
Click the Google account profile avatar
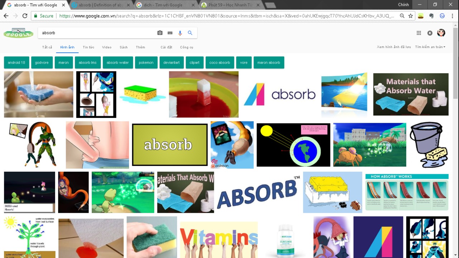tap(441, 33)
